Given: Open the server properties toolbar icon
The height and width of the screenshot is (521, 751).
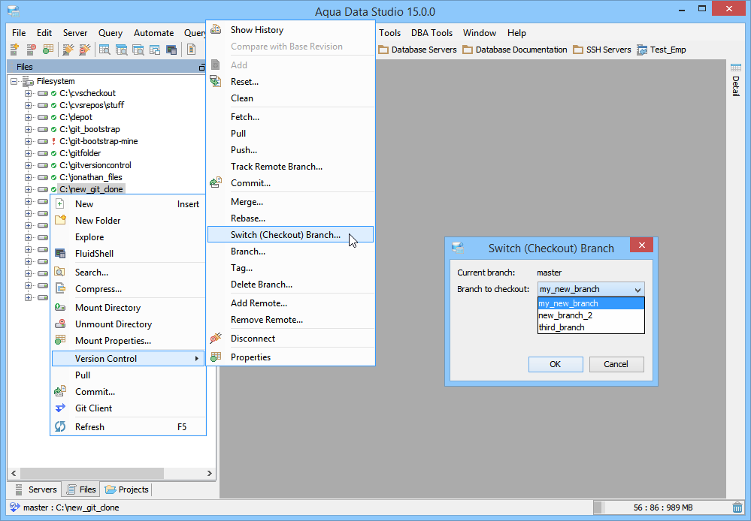Looking at the screenshot, I should click(x=48, y=50).
